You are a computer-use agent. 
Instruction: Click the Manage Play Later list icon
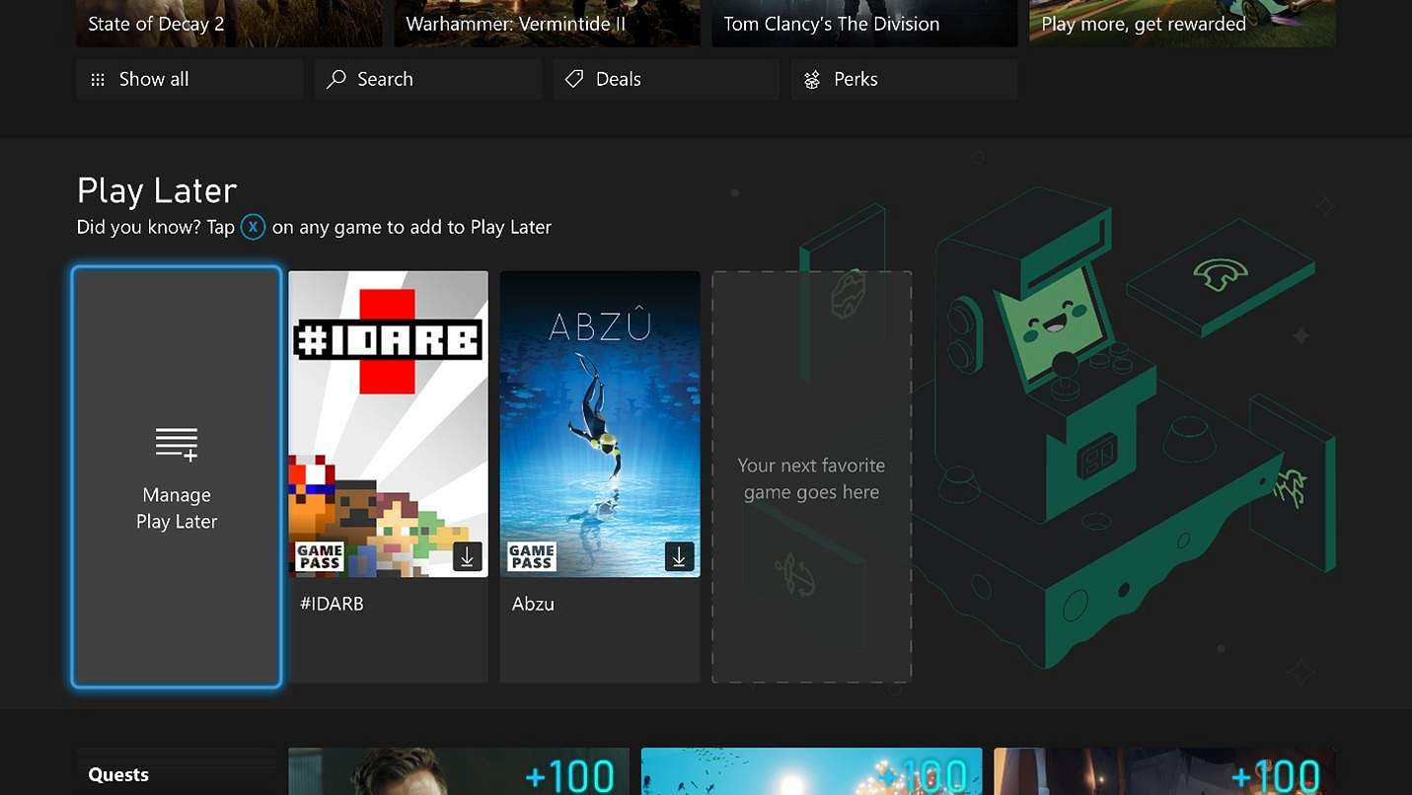coord(176,443)
